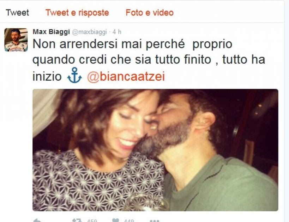This screenshot has width=289, height=222.
Task: Open the @biancaatzei mention
Action: point(126,76)
